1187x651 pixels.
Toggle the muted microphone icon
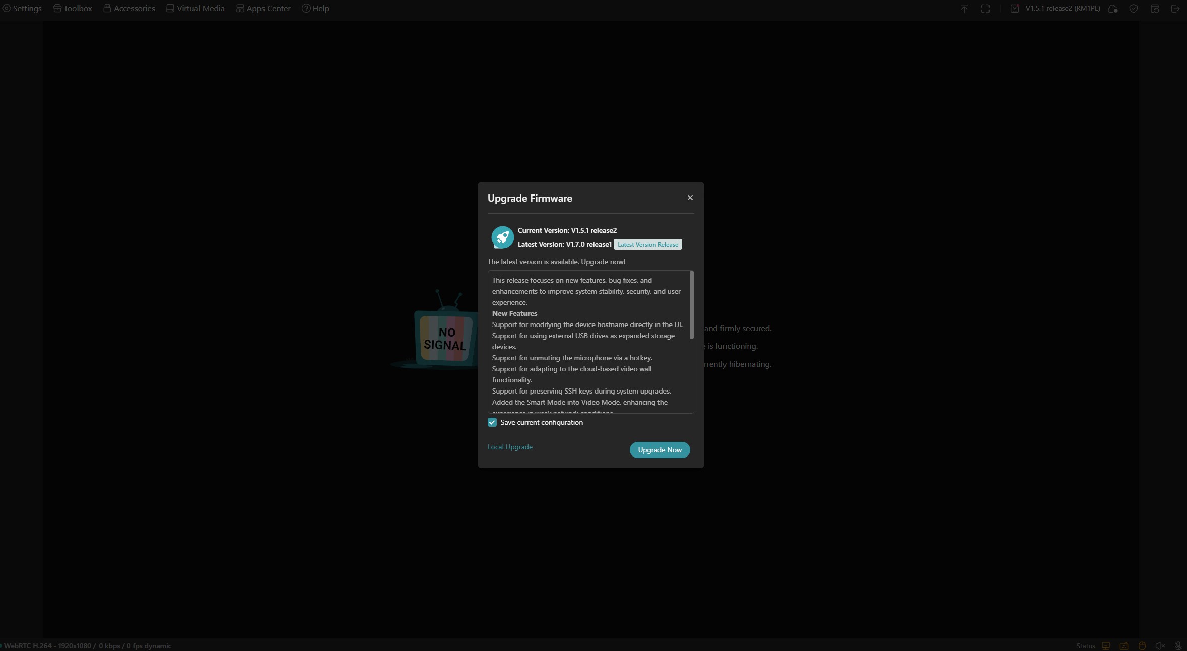pyautogui.click(x=1178, y=646)
